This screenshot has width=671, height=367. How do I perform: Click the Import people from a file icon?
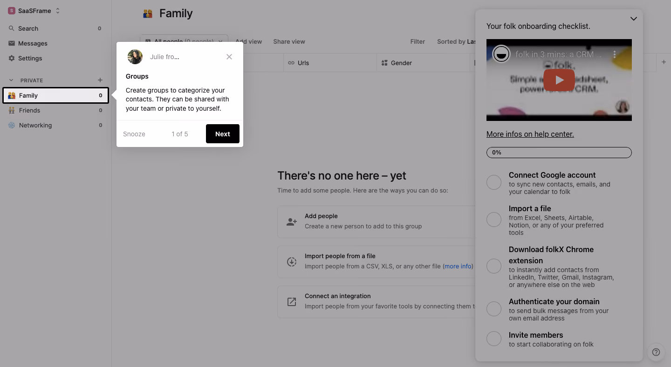[292, 262]
